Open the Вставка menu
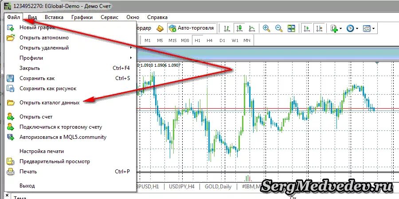Image resolution: width=399 pixels, height=199 pixels. point(54,17)
